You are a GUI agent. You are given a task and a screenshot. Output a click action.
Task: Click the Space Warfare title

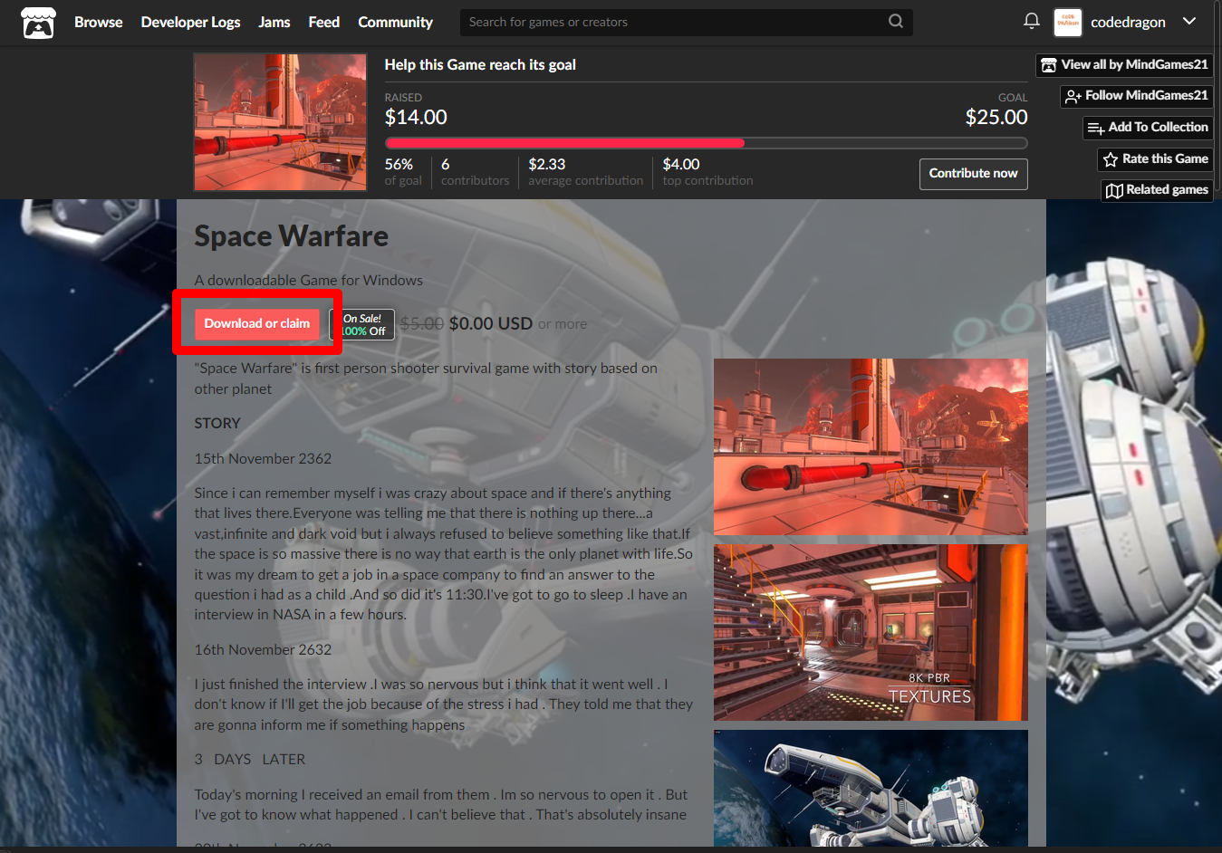291,236
